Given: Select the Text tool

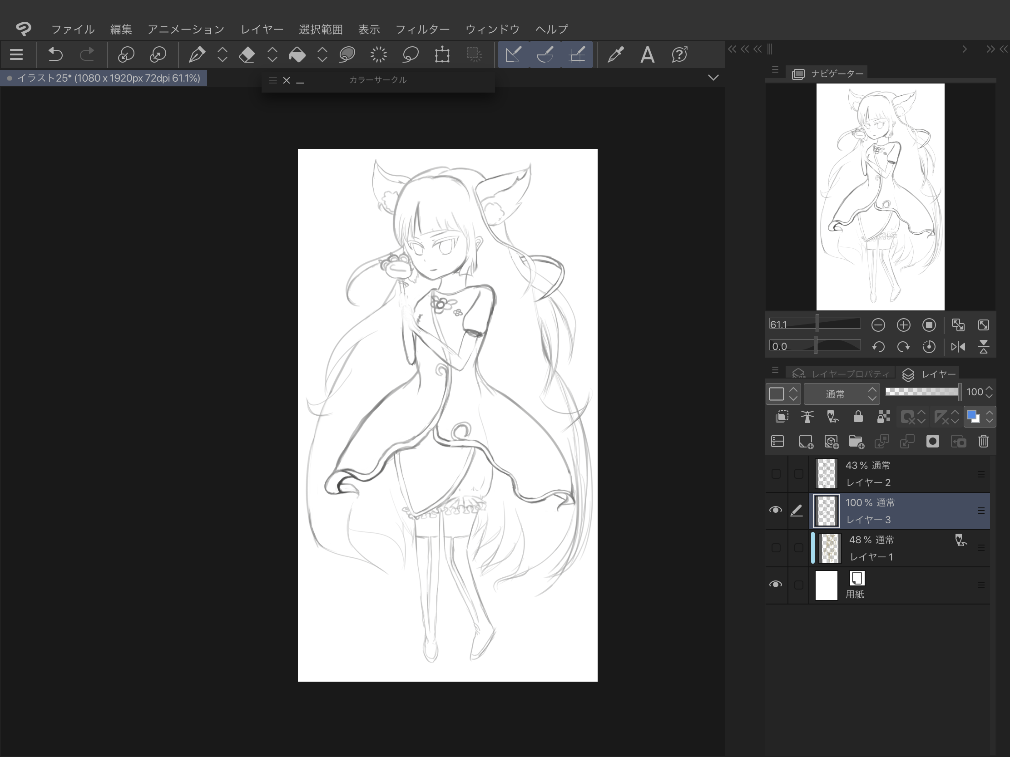Looking at the screenshot, I should pos(647,55).
